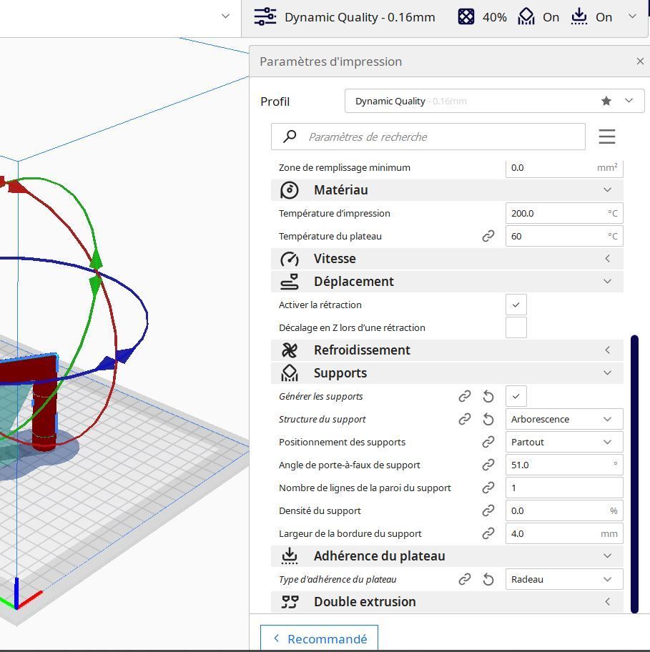The image size is (650, 652).
Task: Close the Paramètres d'impression panel
Action: pos(640,61)
